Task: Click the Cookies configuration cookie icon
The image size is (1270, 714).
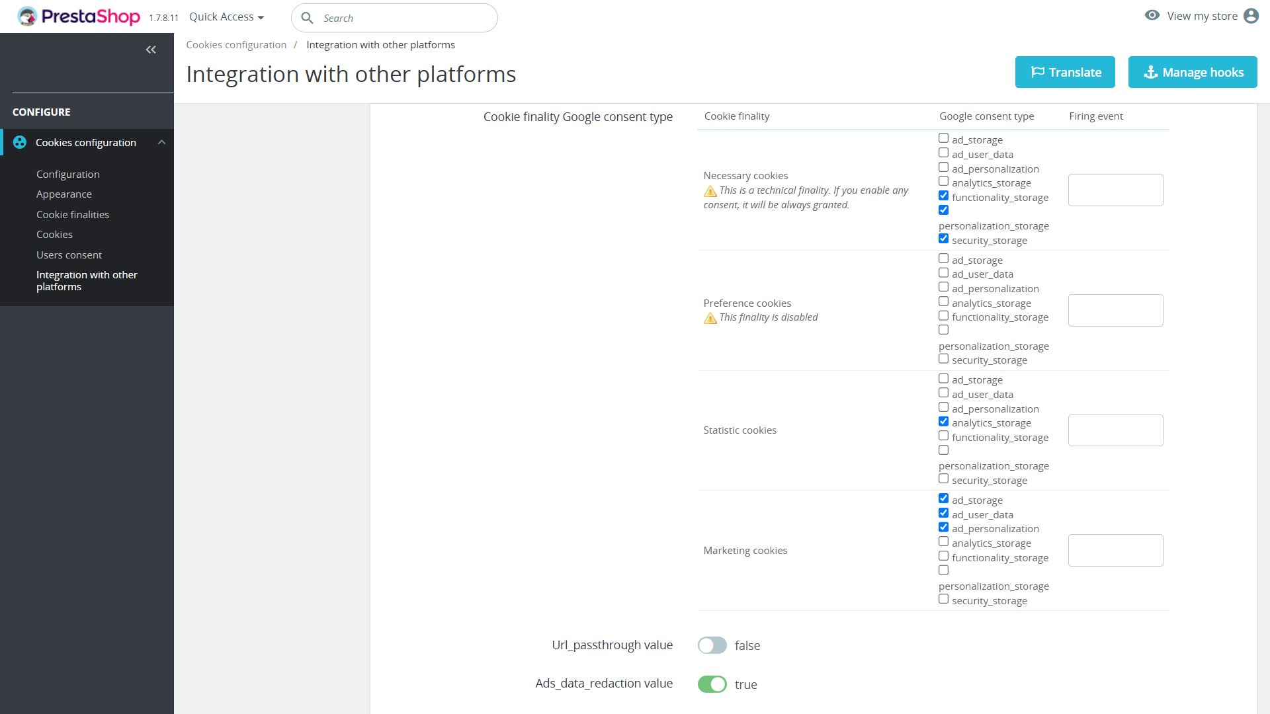Action: pyautogui.click(x=20, y=142)
